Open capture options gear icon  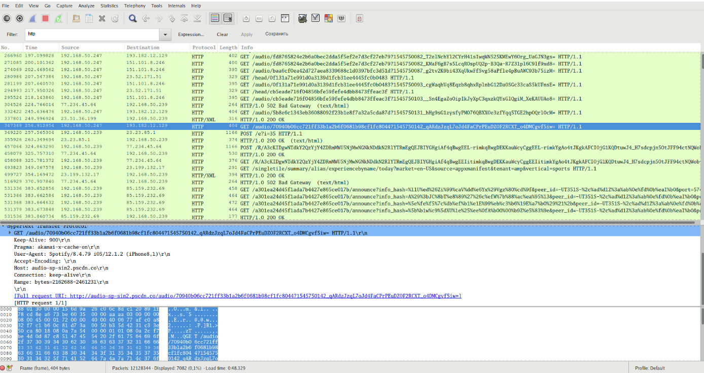pos(19,18)
